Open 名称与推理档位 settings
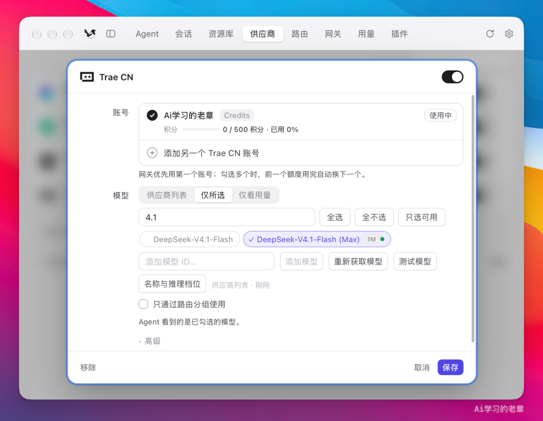Viewport: 543px width, 421px height. coord(172,284)
